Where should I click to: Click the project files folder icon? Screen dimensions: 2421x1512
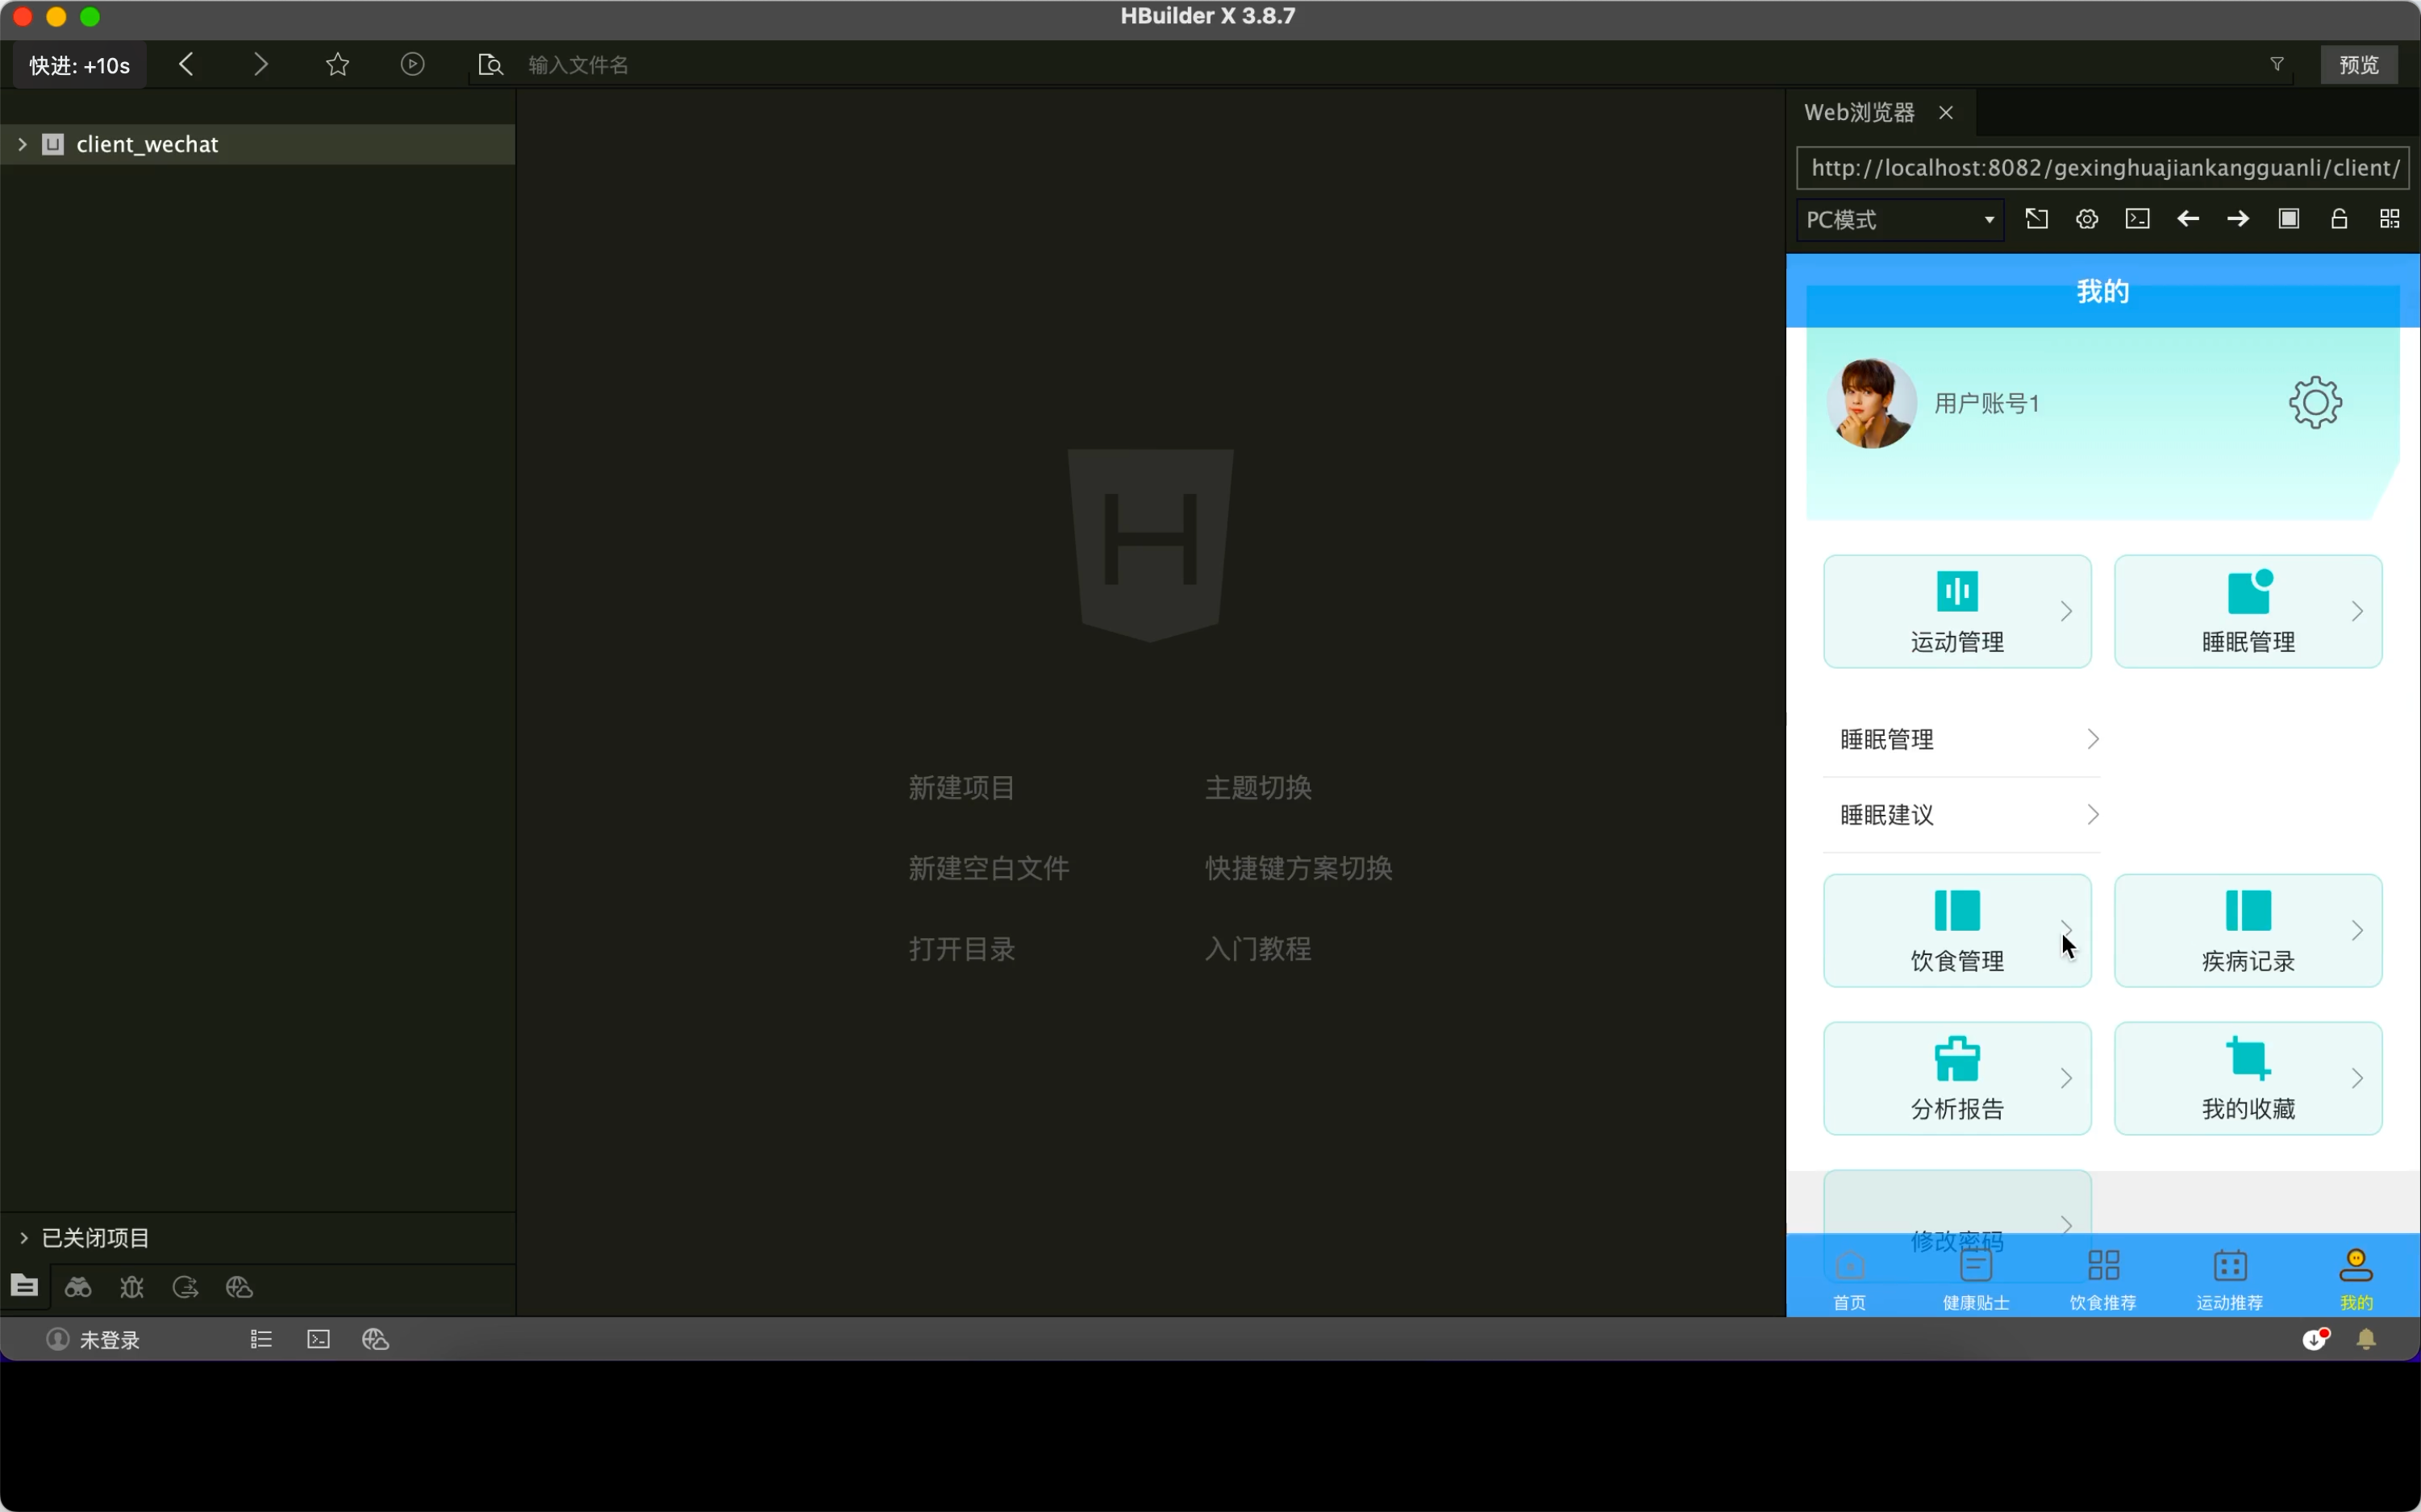[x=25, y=1286]
